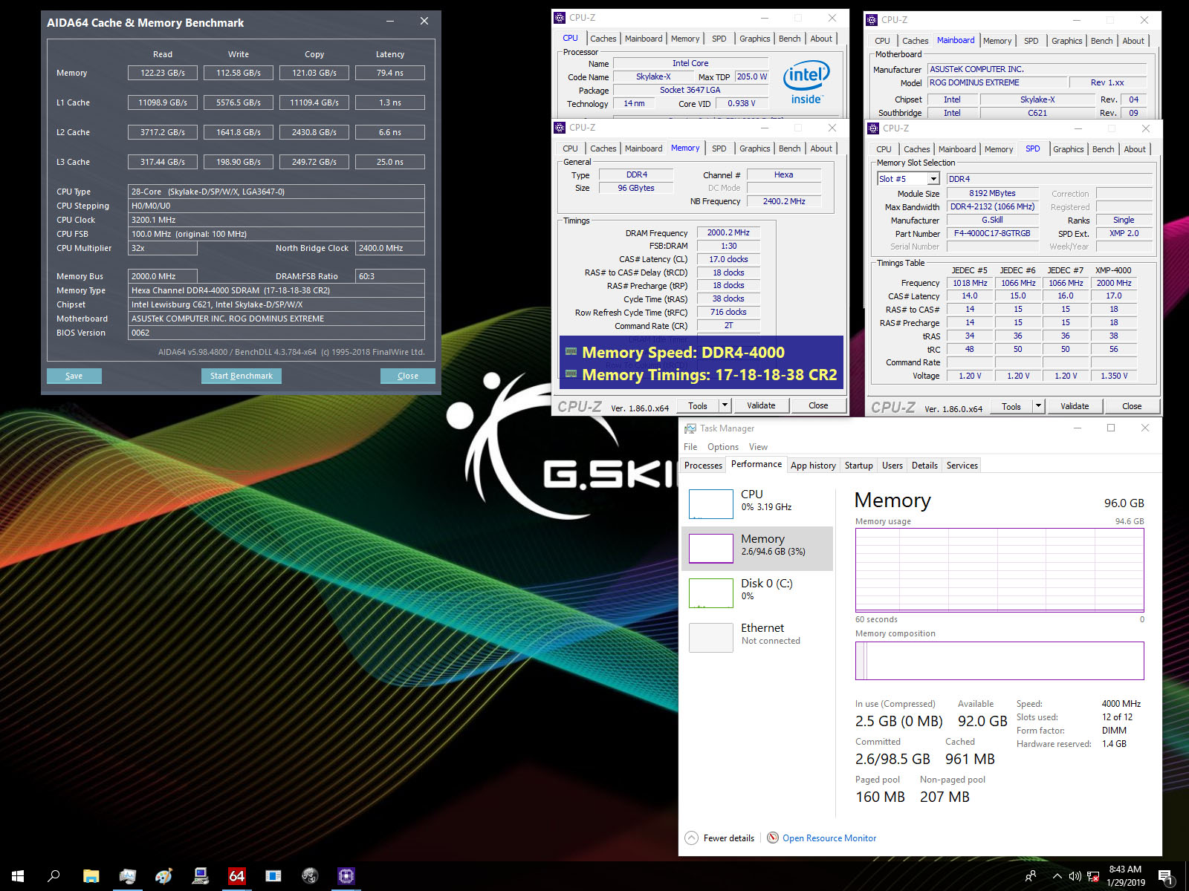Click Memory Read value 122.23 GB/s
The width and height of the screenshot is (1189, 891).
(x=163, y=73)
